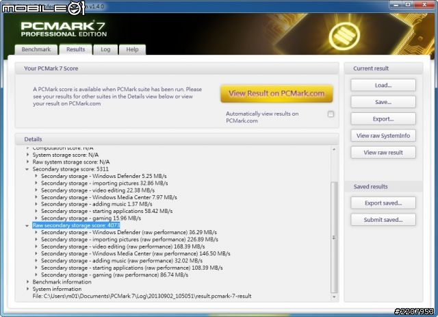Screen dimensions: 438x317
Task: Open View raw SystemInfo
Action: pyautogui.click(x=383, y=136)
